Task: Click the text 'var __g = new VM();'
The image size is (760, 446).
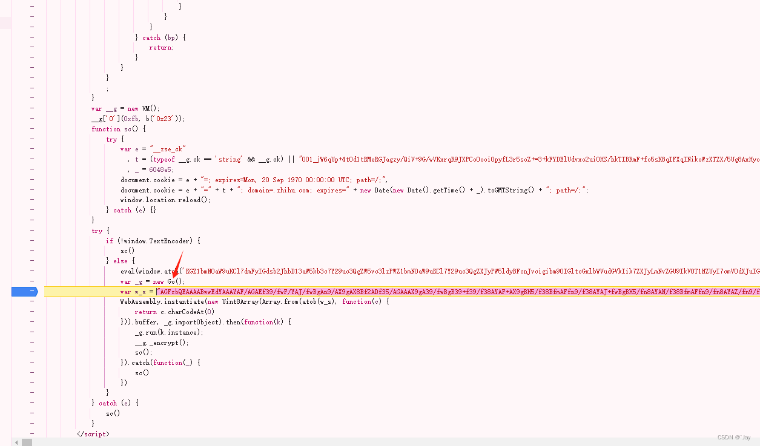Action: click(x=125, y=109)
